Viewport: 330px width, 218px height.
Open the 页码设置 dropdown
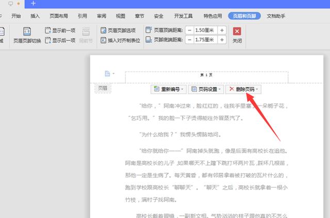(206, 89)
